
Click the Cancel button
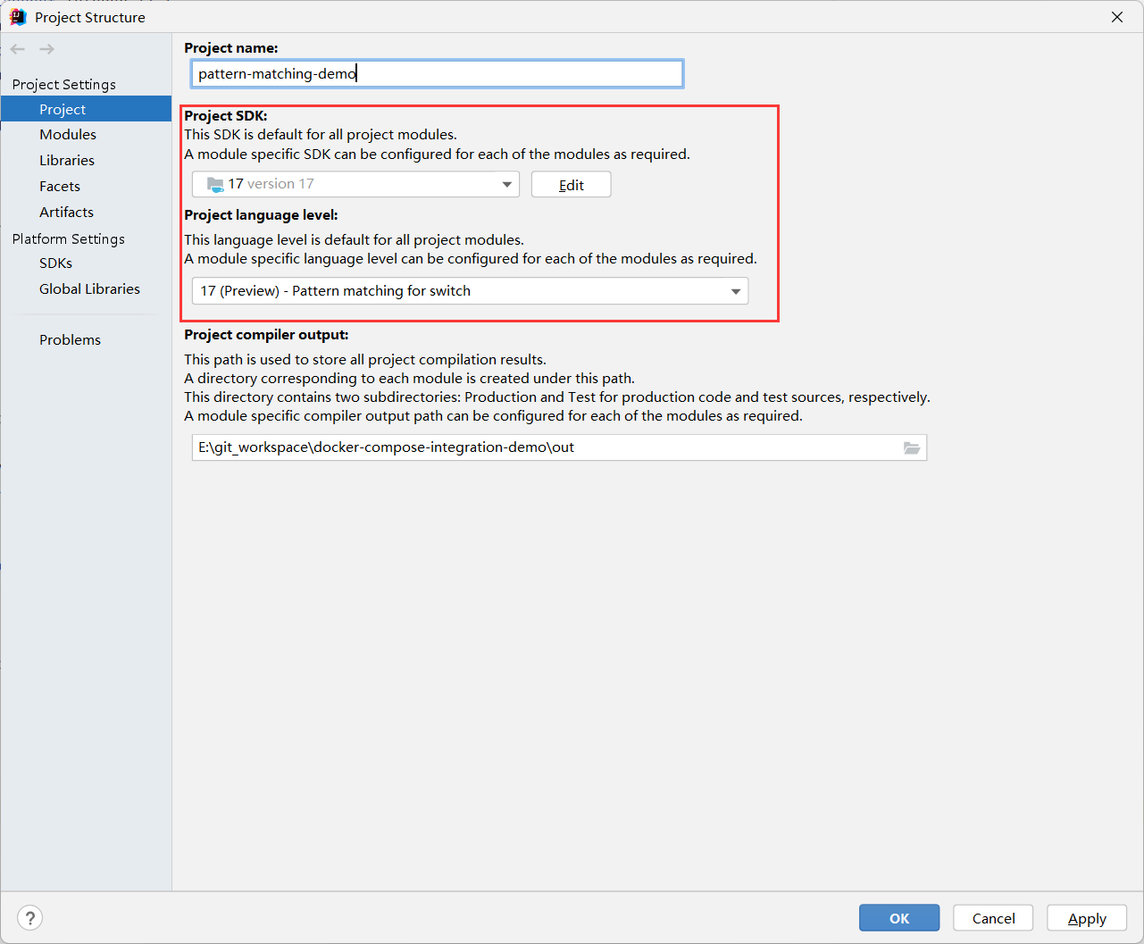click(993, 918)
